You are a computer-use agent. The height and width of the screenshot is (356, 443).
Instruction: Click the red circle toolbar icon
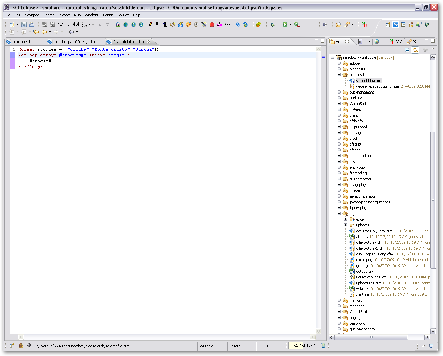[212, 24]
